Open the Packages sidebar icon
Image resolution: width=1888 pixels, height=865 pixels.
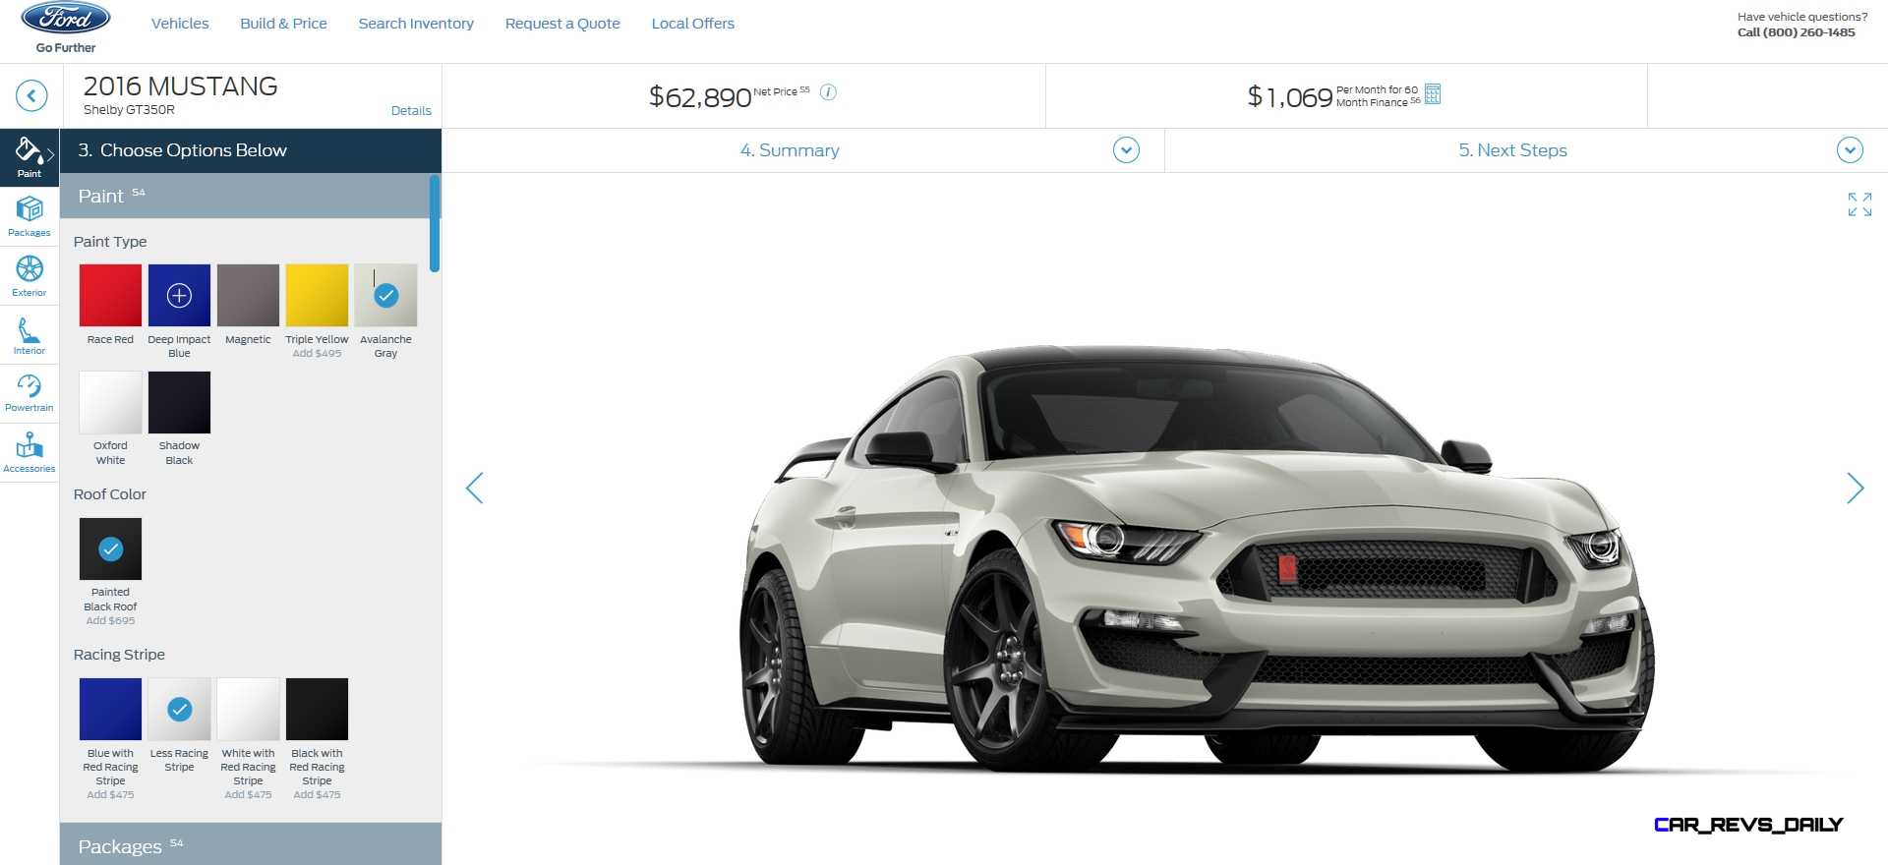29,216
